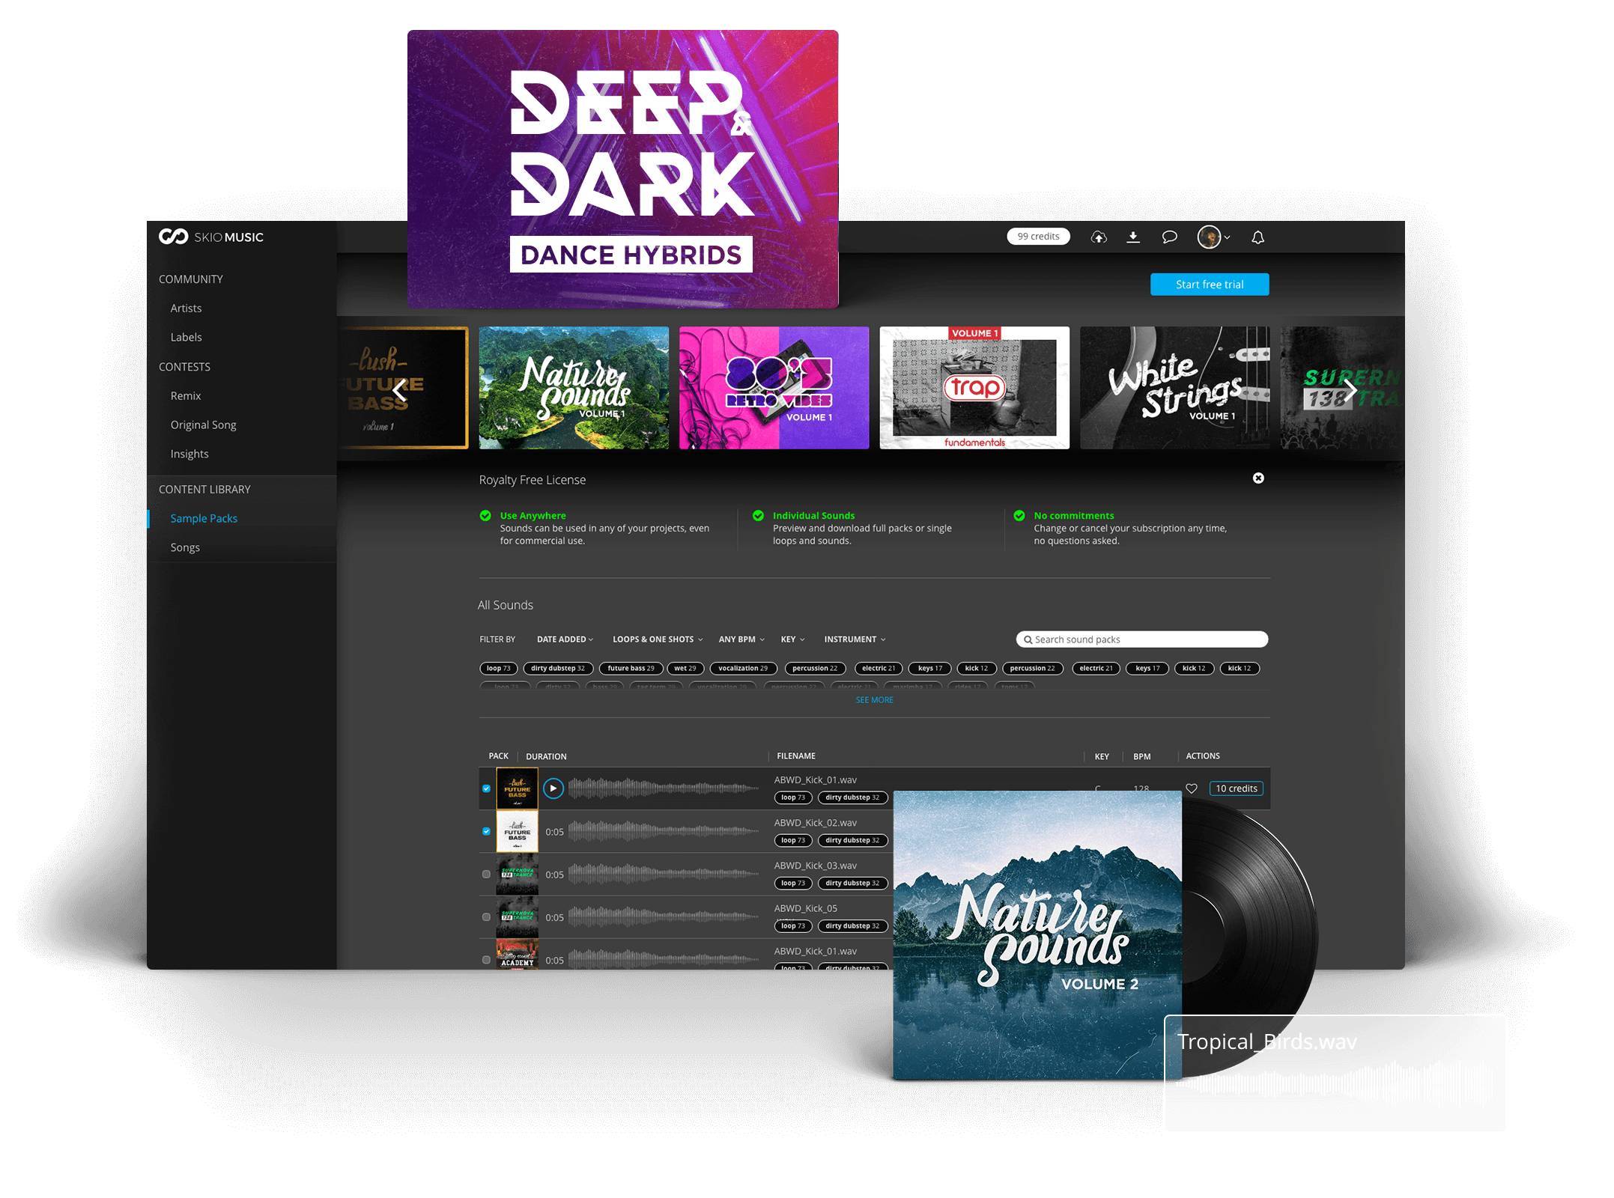Open the Remix section under Contests
Screen dimensions: 1614x1198
[185, 395]
